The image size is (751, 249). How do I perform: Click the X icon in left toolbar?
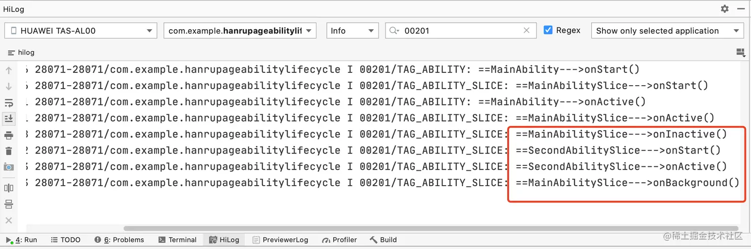pos(8,220)
